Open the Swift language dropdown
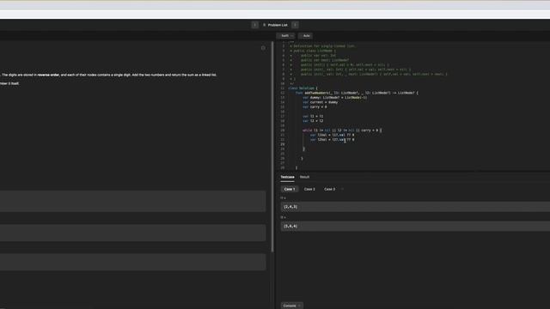The image size is (550, 309). coord(286,36)
